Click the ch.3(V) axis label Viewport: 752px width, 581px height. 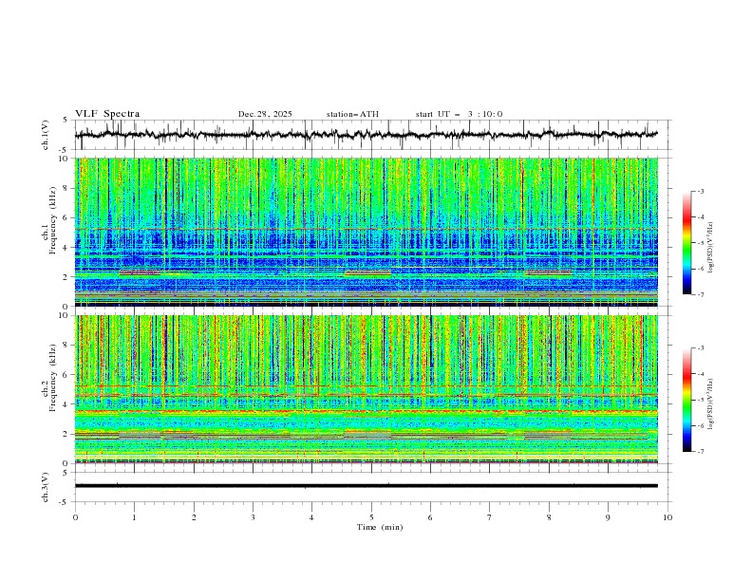coord(47,486)
